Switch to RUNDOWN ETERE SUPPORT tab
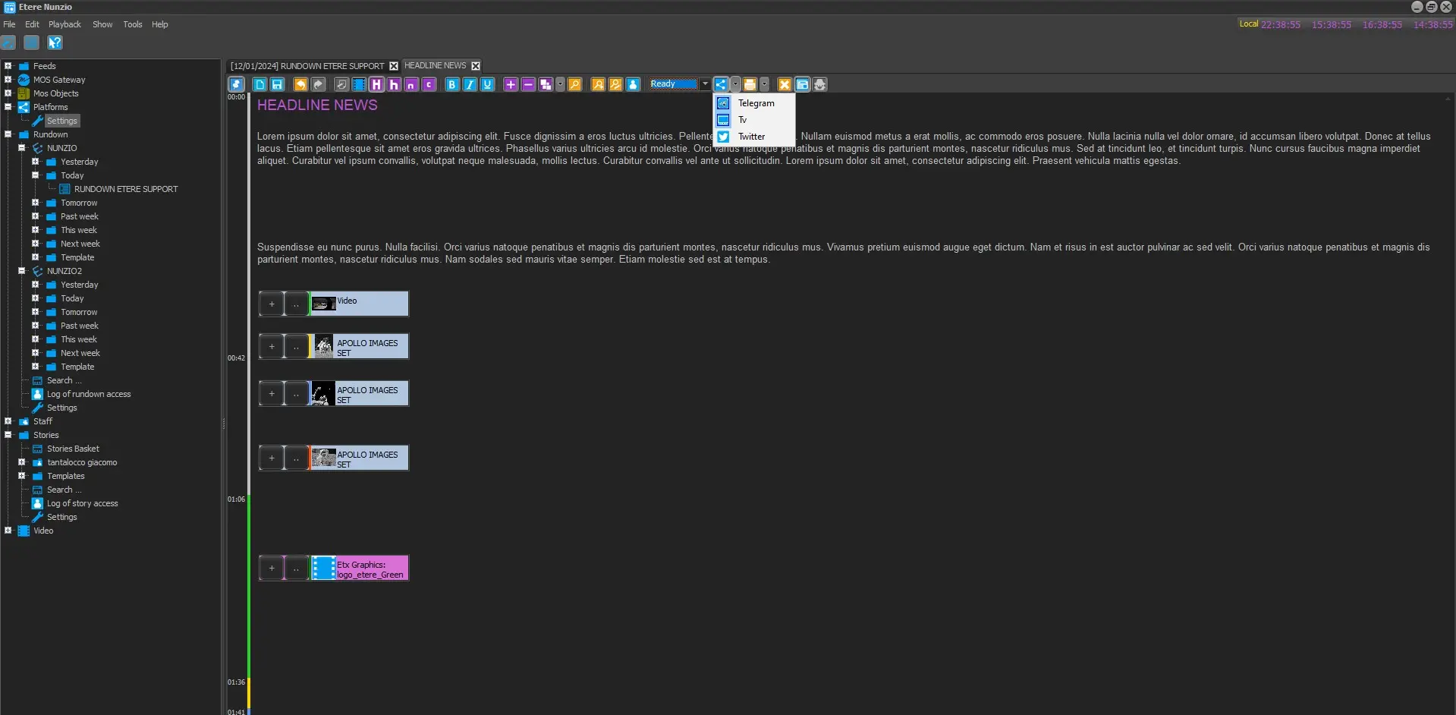Image resolution: width=1456 pixels, height=715 pixels. [x=307, y=66]
